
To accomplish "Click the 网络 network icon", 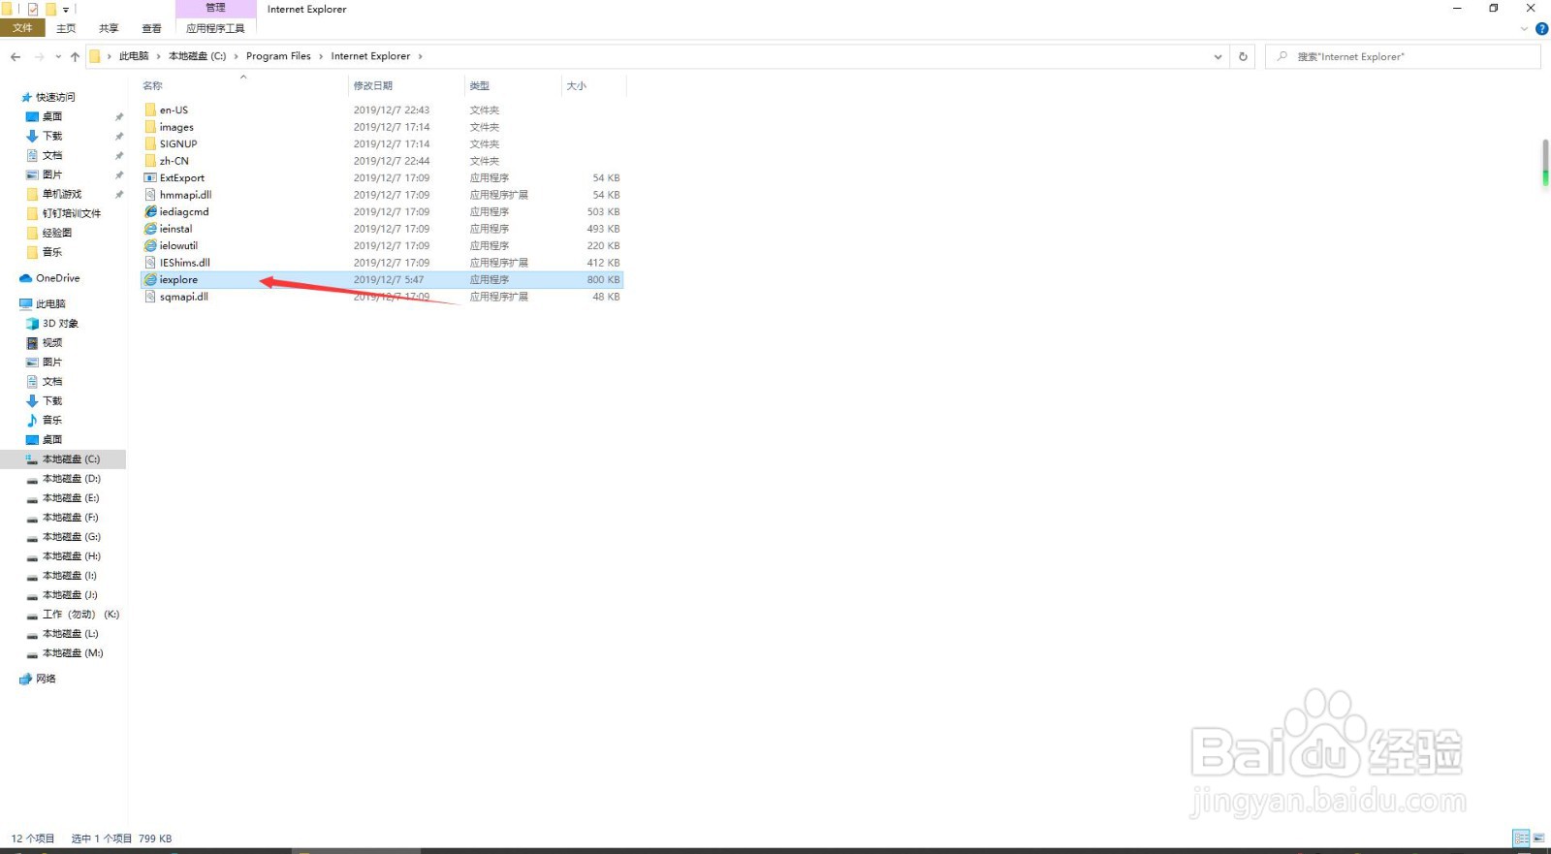I will pos(25,679).
